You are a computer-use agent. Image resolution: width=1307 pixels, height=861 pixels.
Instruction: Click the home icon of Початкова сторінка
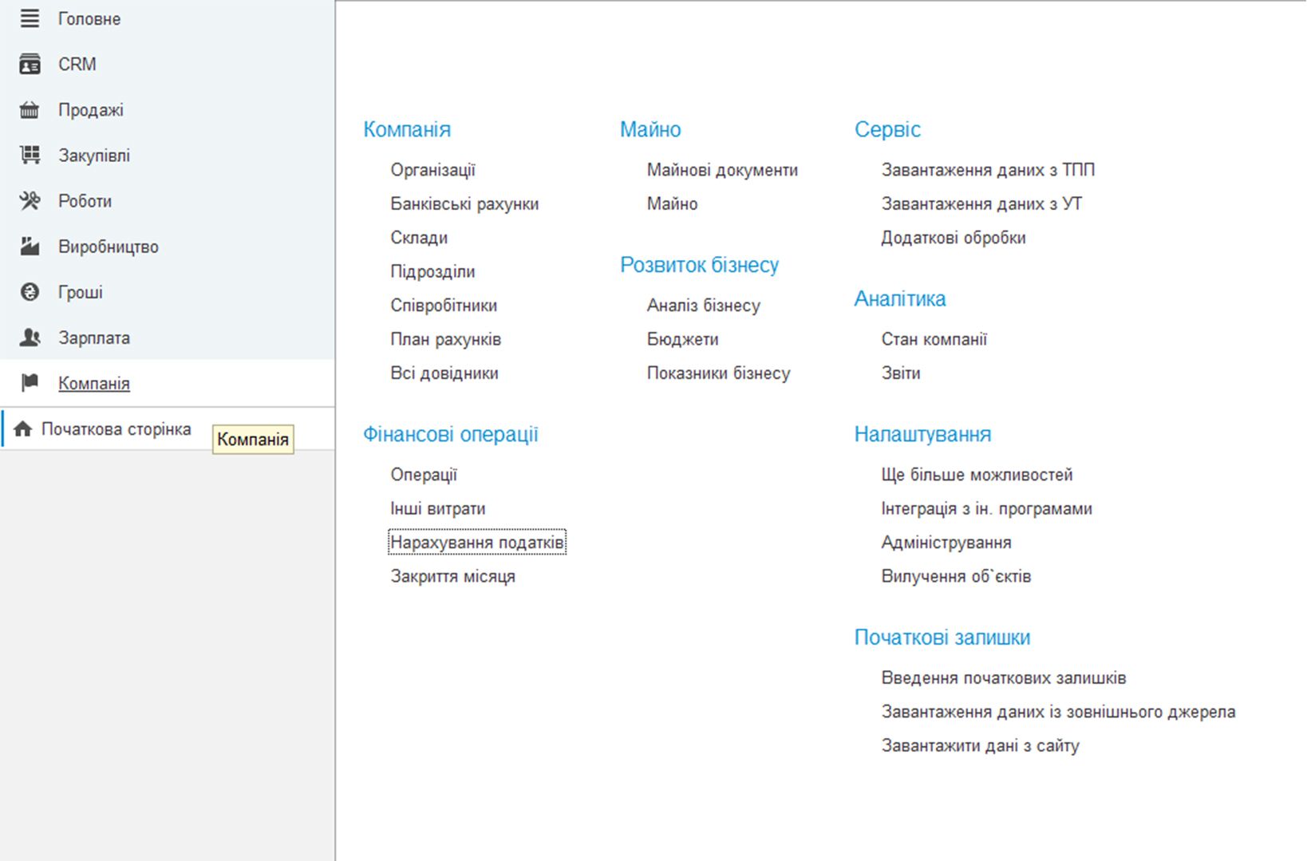[x=22, y=429]
